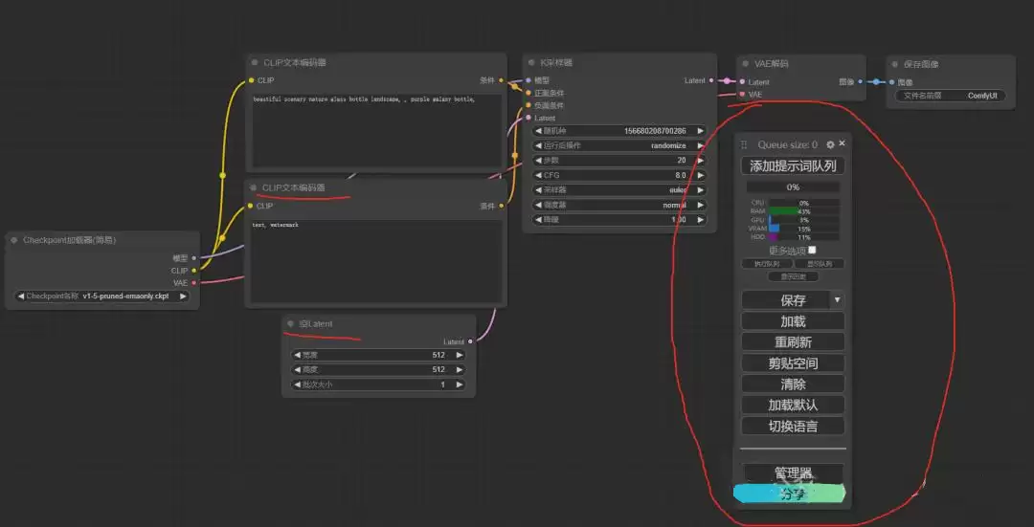
Task: Click the 加载默认 button
Action: pyautogui.click(x=793, y=405)
